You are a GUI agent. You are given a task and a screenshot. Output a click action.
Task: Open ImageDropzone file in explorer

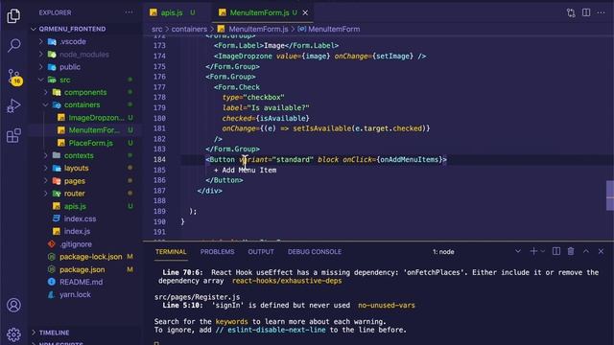coord(96,118)
